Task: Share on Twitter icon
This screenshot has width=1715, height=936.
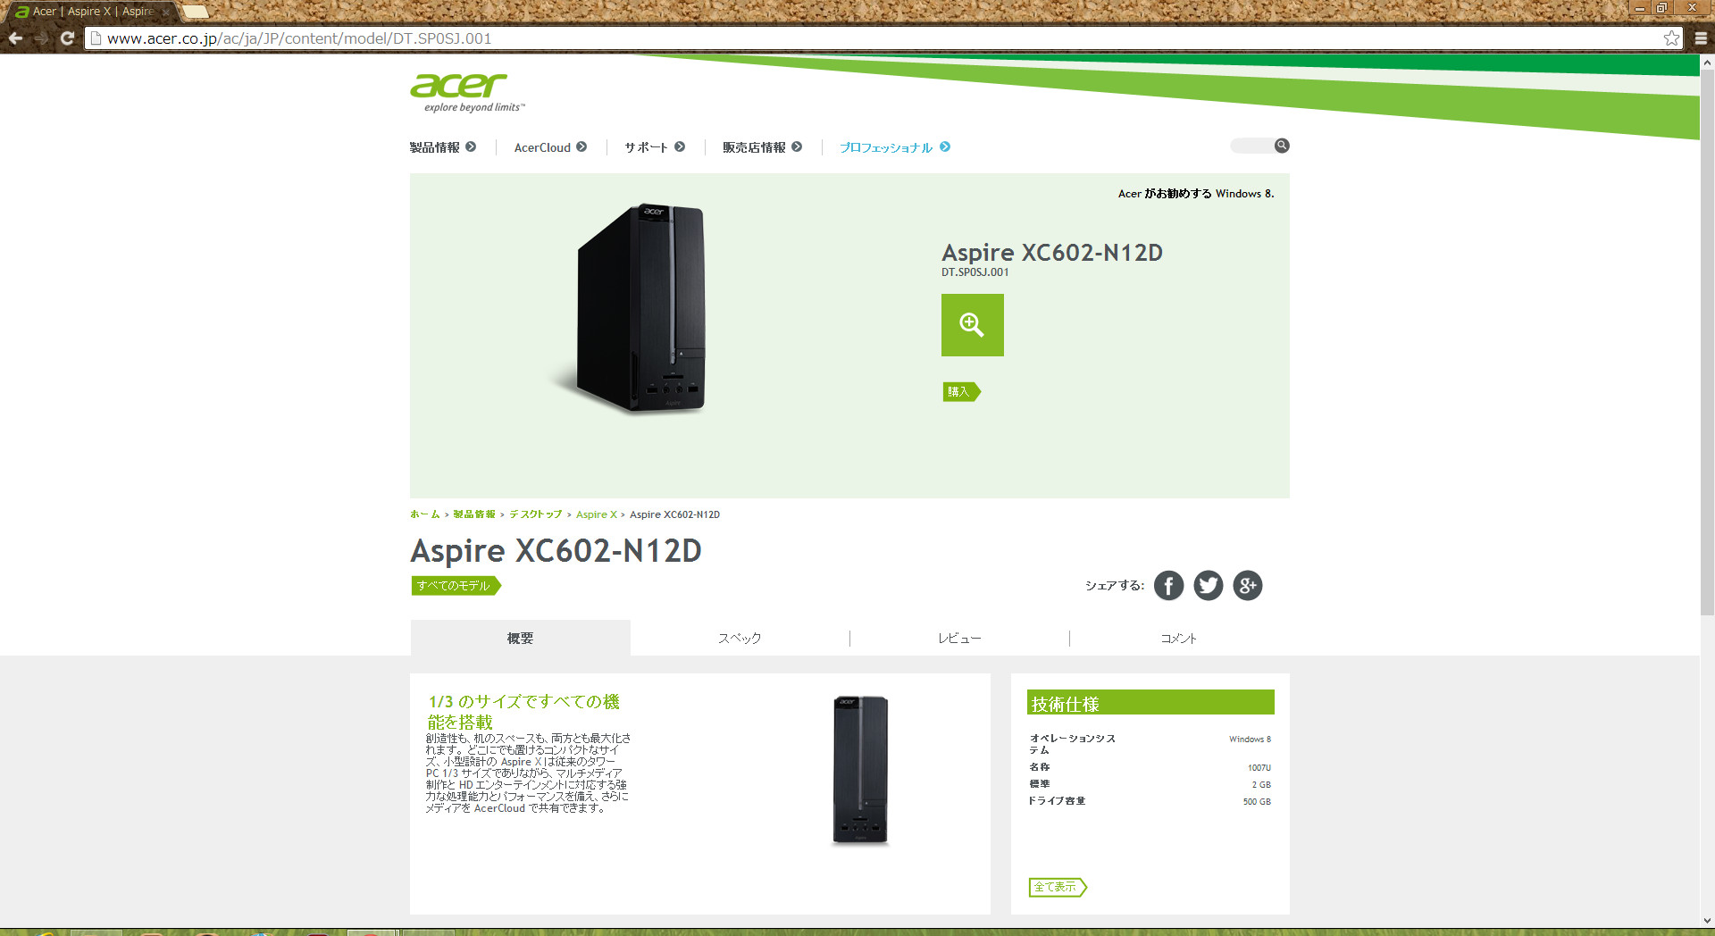Action: click(1208, 586)
